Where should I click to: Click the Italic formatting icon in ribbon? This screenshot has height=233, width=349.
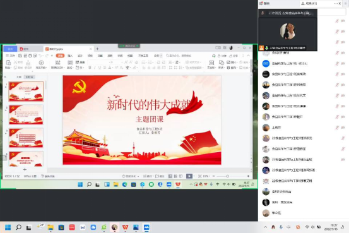(x=95, y=68)
